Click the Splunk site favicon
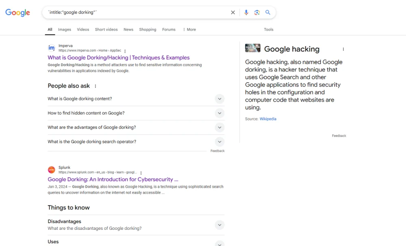 [x=52, y=170]
